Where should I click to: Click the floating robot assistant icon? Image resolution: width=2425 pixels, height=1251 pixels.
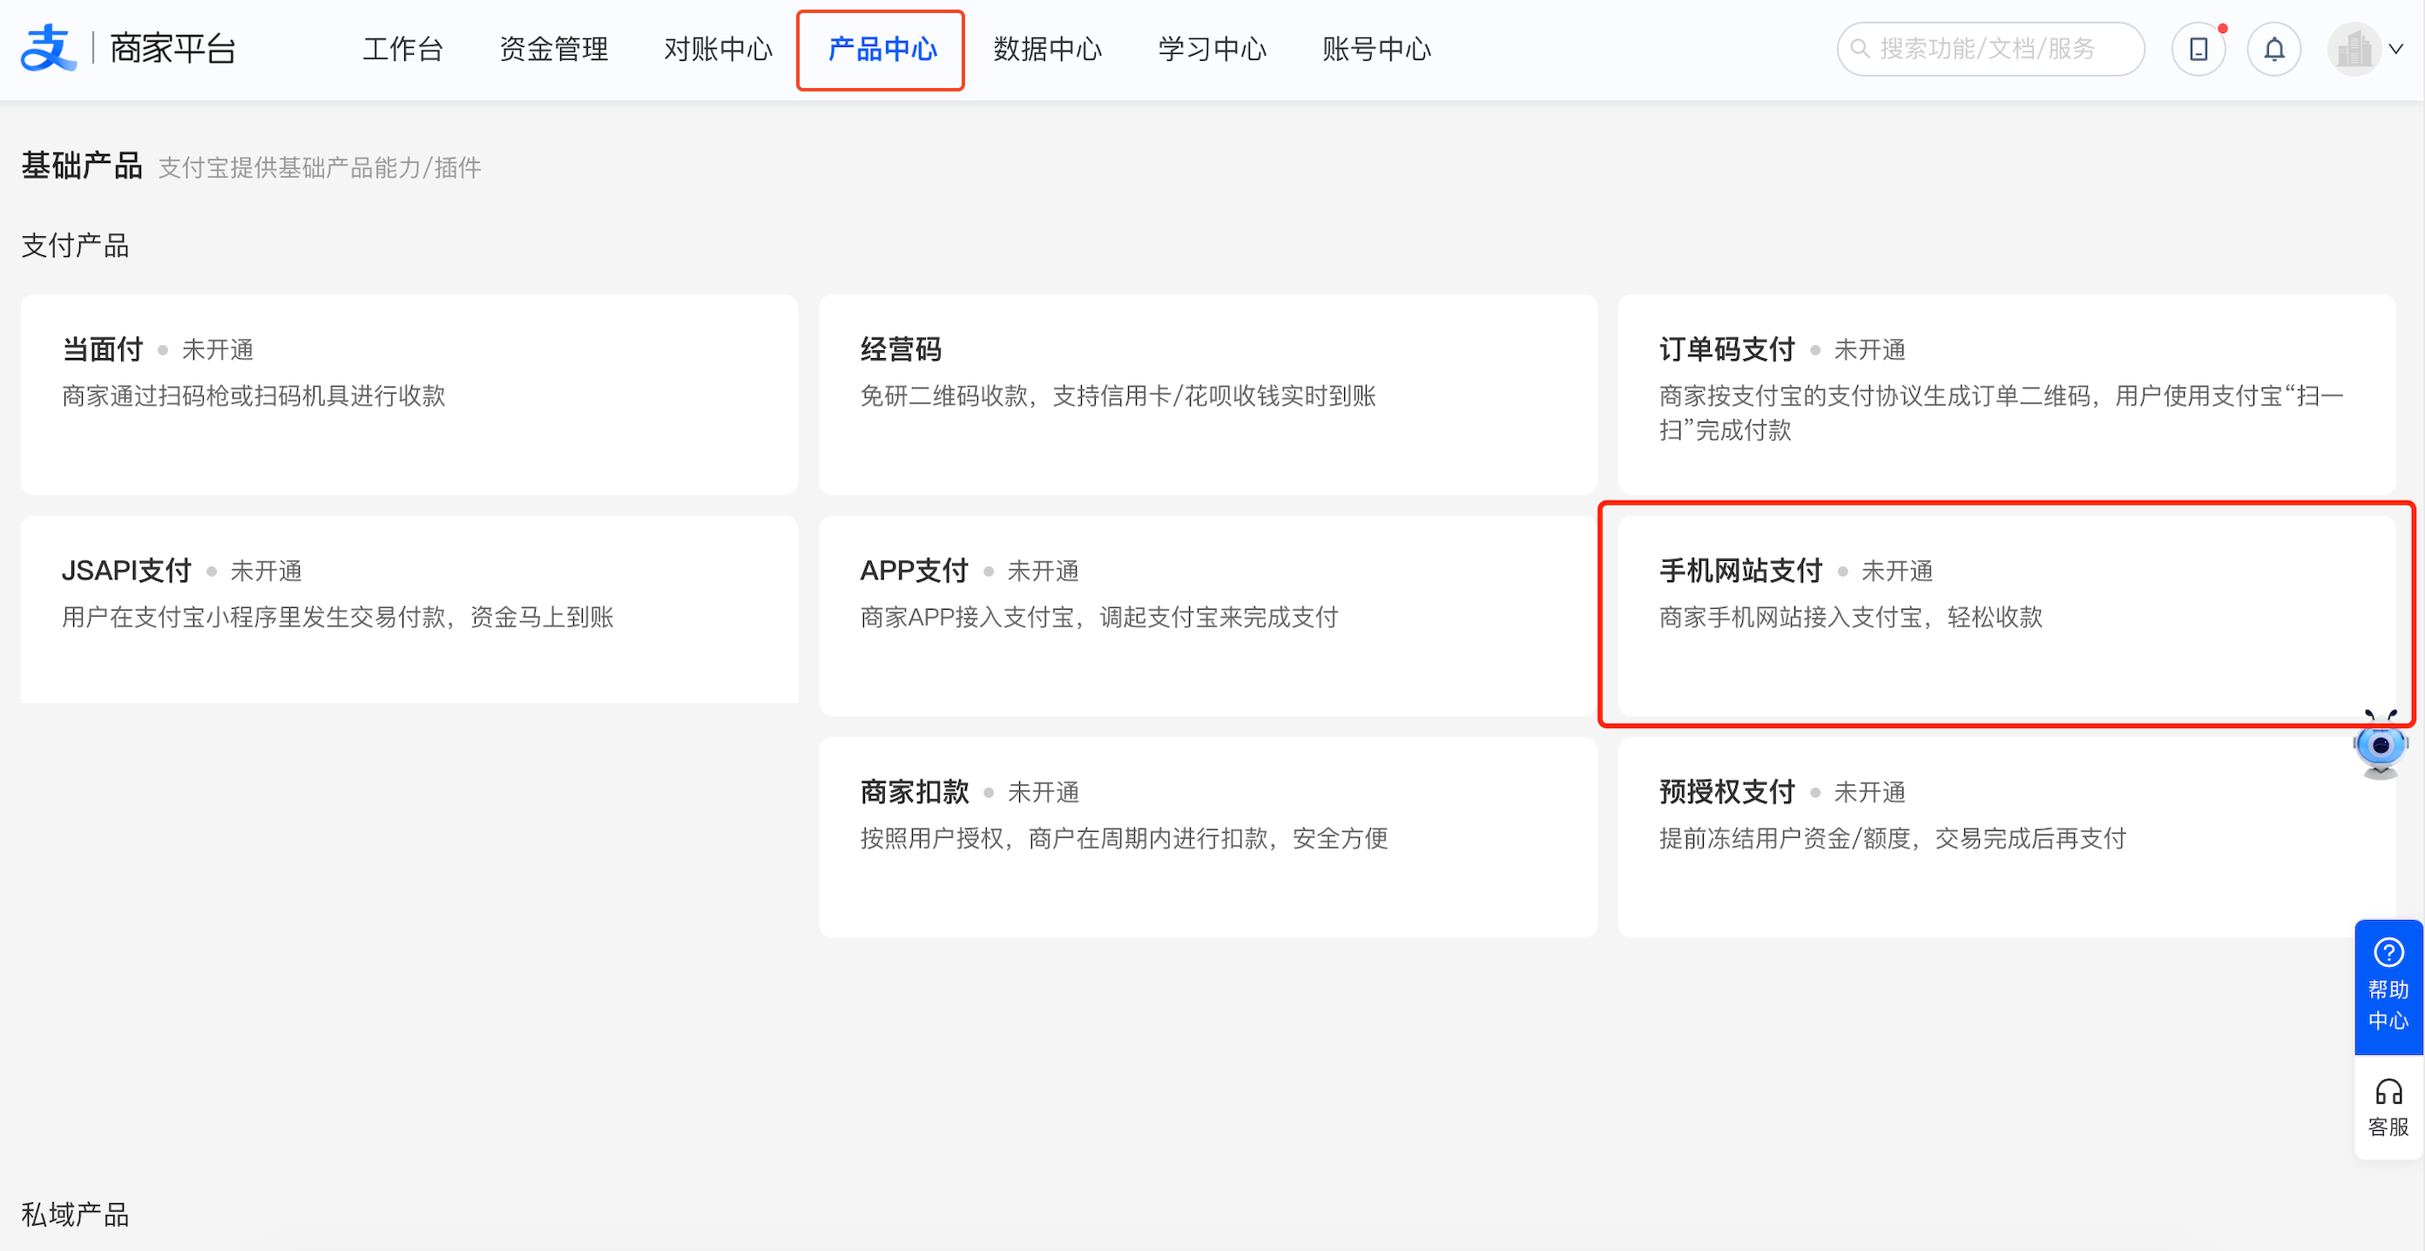pyautogui.click(x=2380, y=746)
